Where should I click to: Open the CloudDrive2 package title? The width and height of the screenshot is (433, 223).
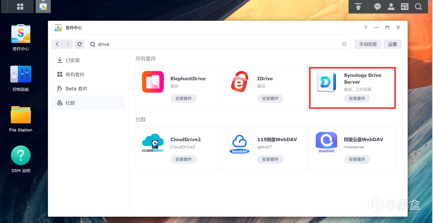click(185, 140)
